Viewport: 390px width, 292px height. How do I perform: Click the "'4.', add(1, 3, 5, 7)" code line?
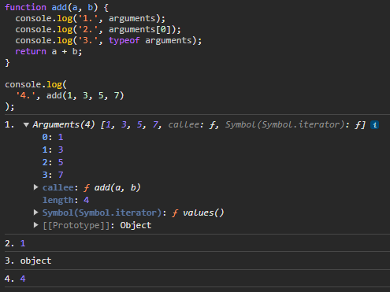[x=69, y=95]
